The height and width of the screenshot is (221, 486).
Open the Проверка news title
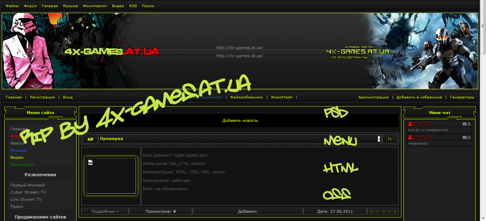[x=111, y=139]
